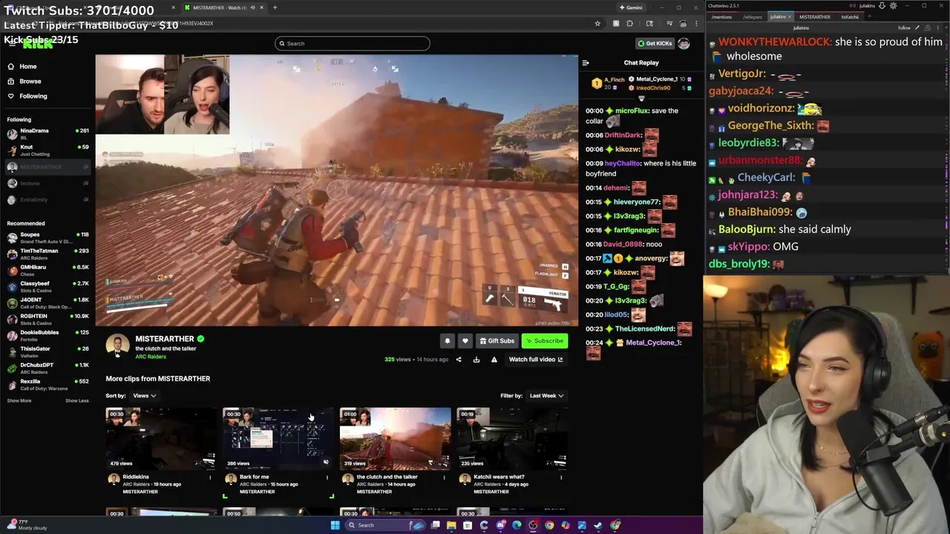Play the Bark for me clip thumbnail
Screen dimensions: 950x534
click(278, 438)
